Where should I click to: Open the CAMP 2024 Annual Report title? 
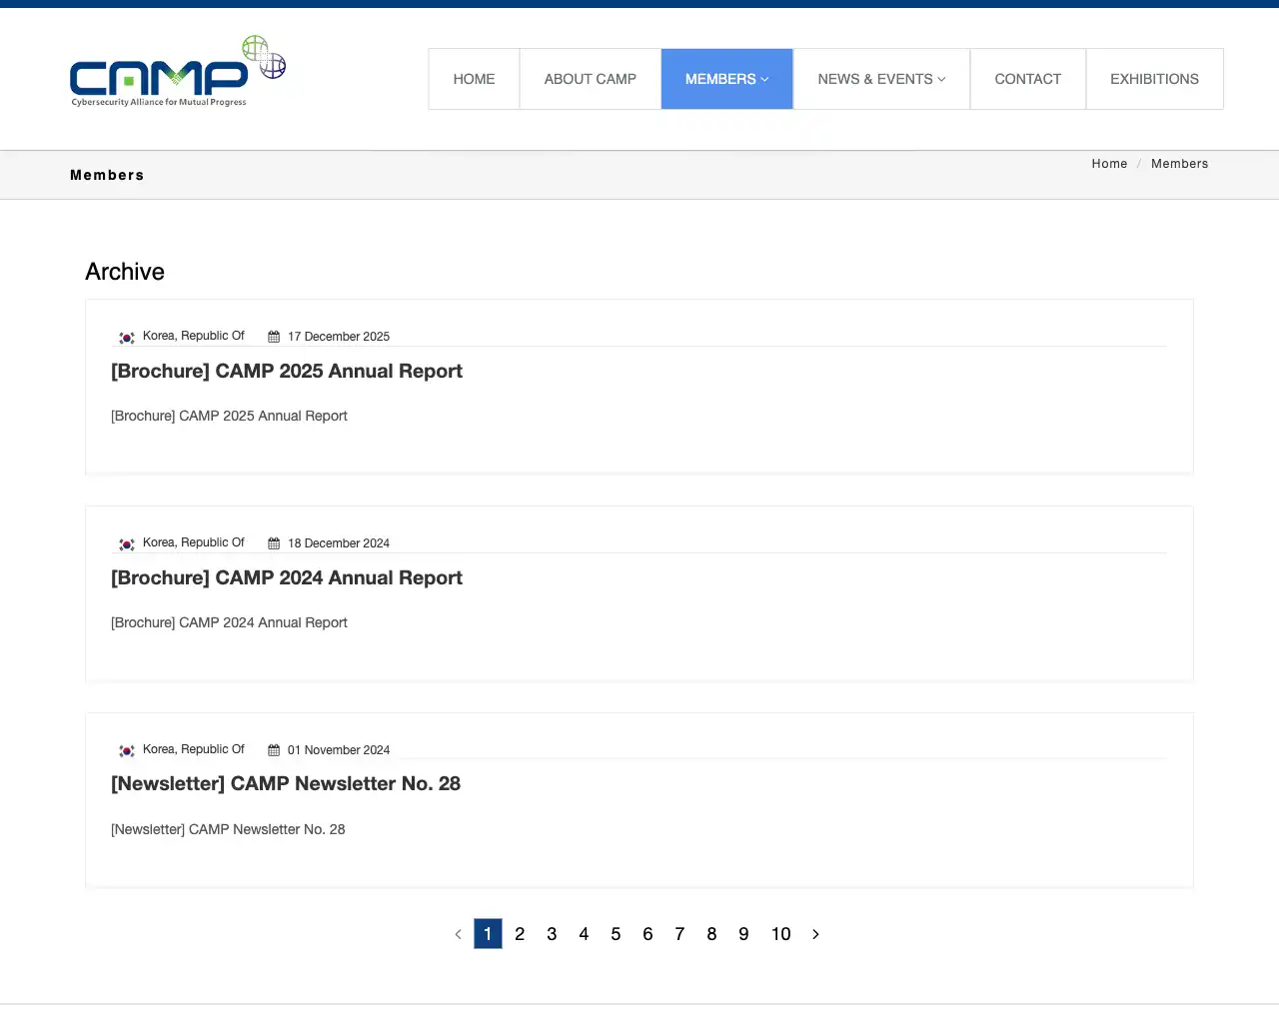tap(287, 578)
